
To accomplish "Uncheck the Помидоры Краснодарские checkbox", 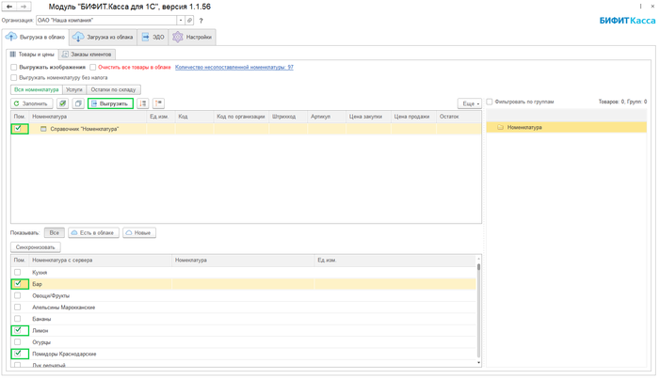I will click(18, 354).
